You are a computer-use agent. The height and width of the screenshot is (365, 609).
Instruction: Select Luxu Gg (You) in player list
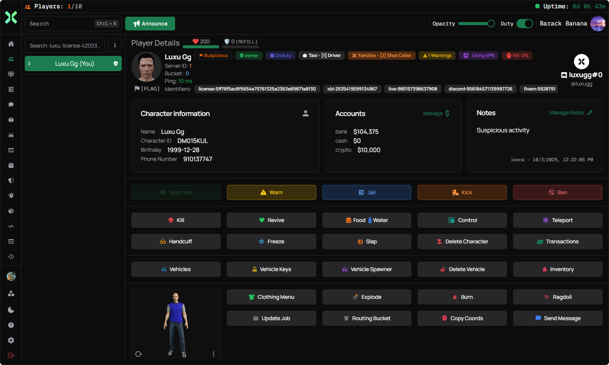click(x=73, y=63)
